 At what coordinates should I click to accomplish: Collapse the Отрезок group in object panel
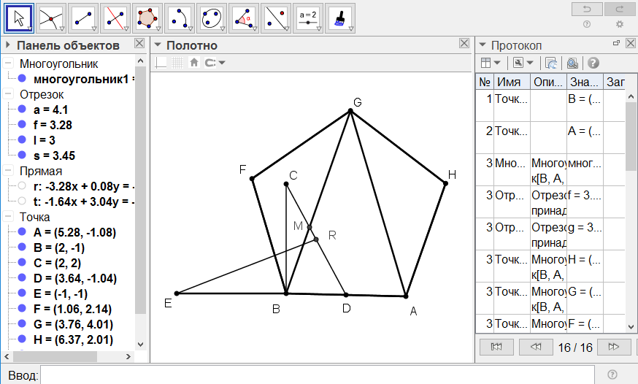8,94
